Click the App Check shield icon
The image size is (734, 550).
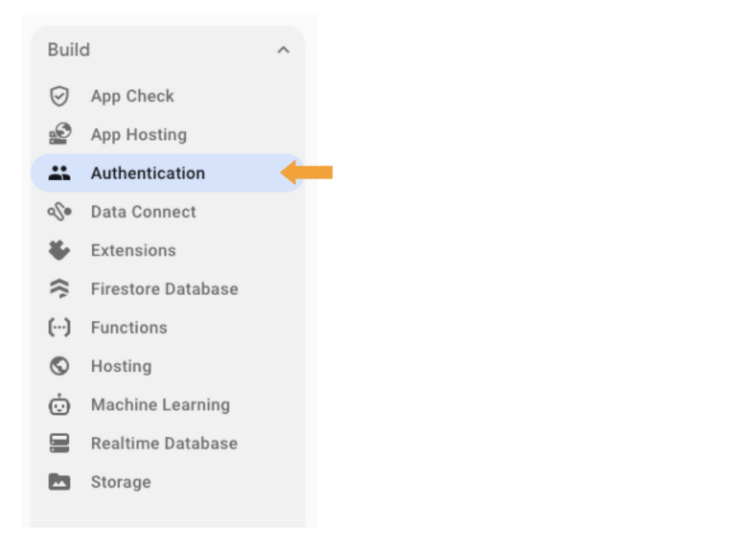coord(59,96)
